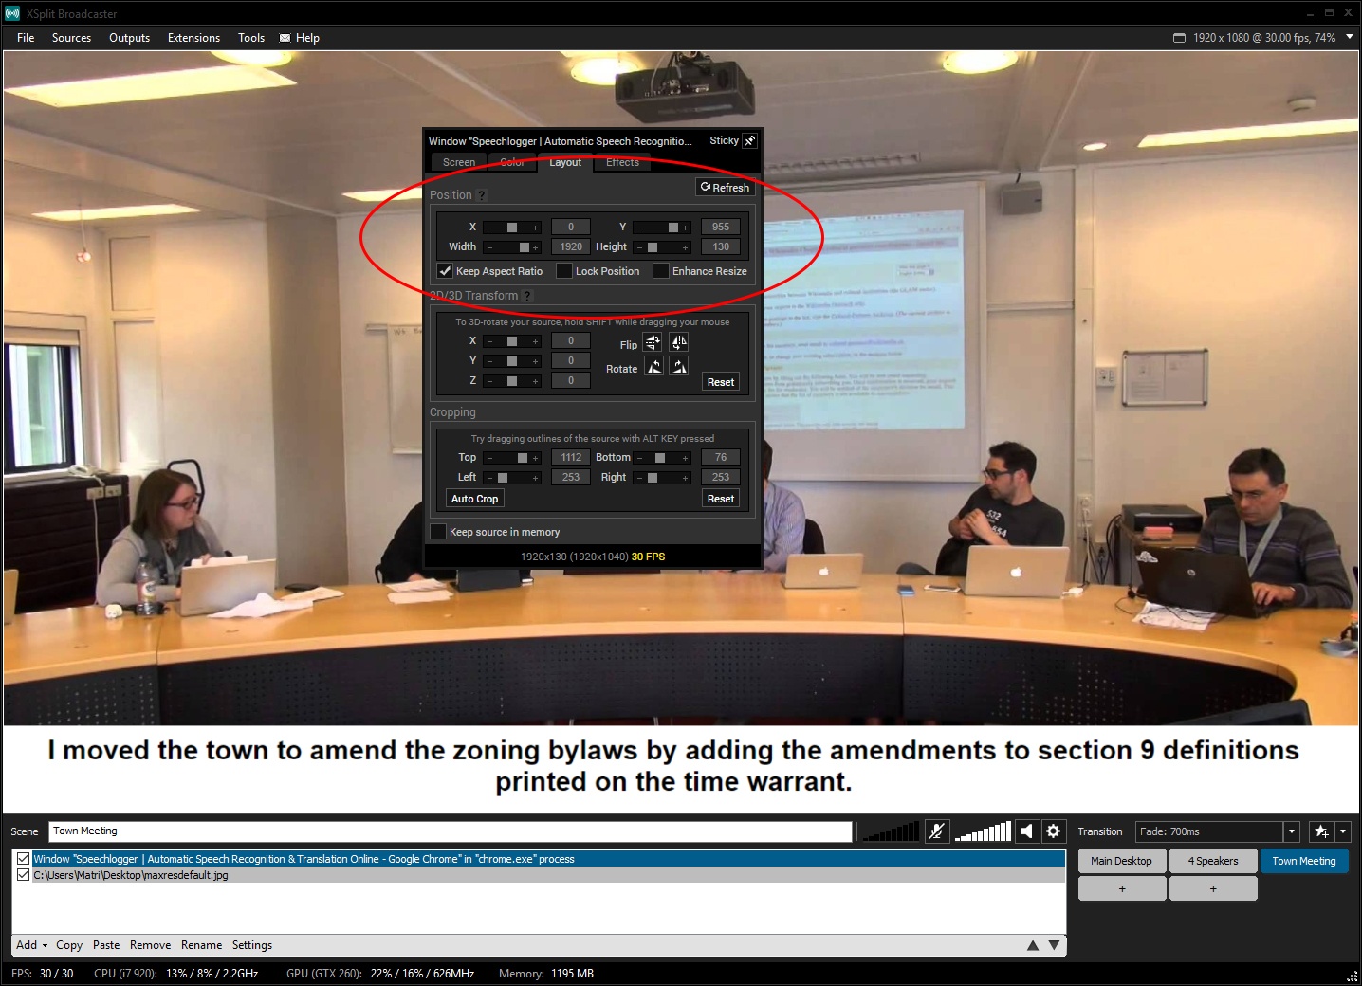Screen dimensions: 1362x986
Task: Open the Sources menu
Action: tap(71, 38)
